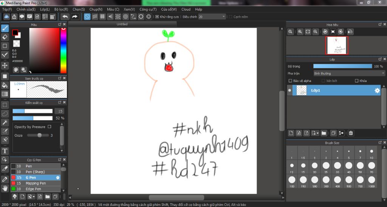This screenshot has height=207, width=387.
Task: Open G Pen brush settings gear
Action: [x=58, y=178]
